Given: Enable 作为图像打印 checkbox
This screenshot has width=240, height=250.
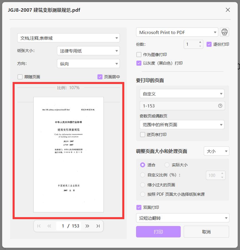Looking at the screenshot, I should click(x=139, y=55).
